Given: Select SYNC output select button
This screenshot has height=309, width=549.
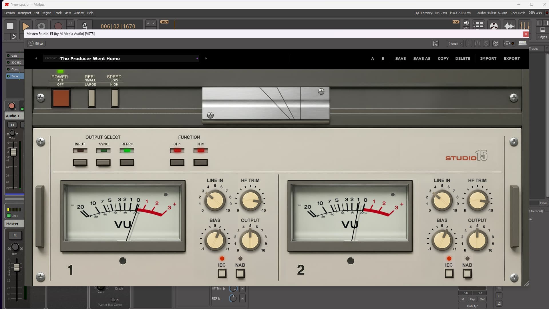Looking at the screenshot, I should 103,163.
